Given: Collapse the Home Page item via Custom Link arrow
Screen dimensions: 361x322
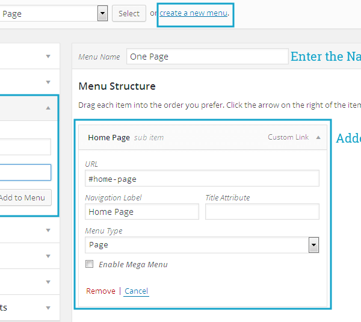Looking at the screenshot, I should [x=318, y=137].
